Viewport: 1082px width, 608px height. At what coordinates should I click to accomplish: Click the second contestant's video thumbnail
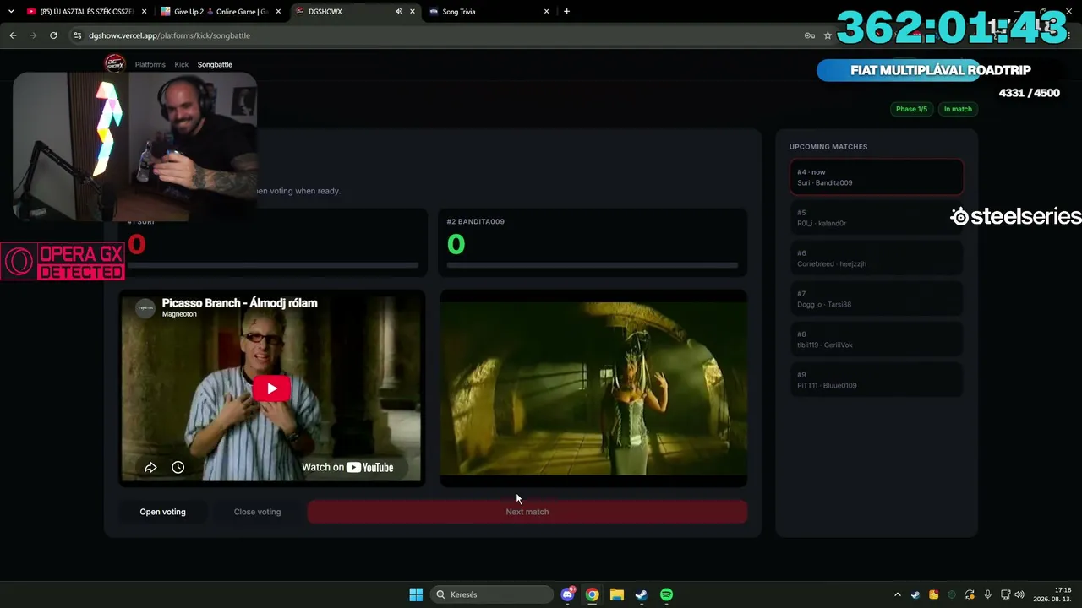tap(593, 388)
